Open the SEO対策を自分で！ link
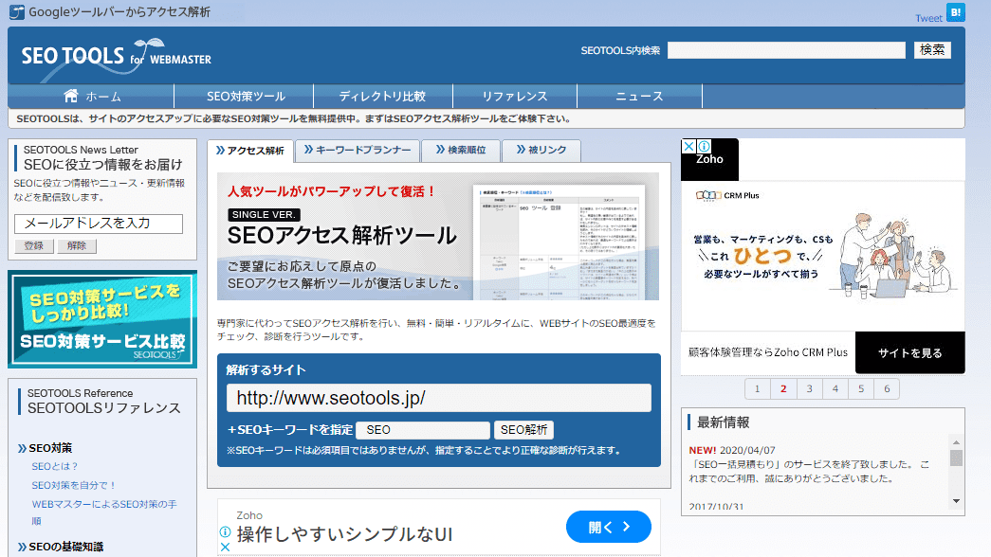991x557 pixels. coord(74,486)
